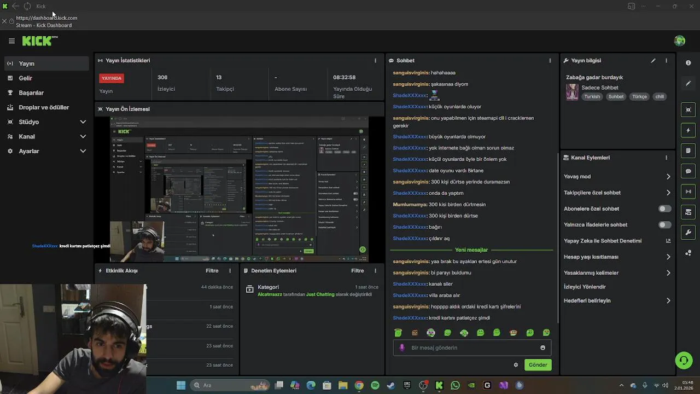Viewport: 700px width, 394px height.
Task: Click the Bir mesaj gönderin input field
Action: [x=471, y=347]
